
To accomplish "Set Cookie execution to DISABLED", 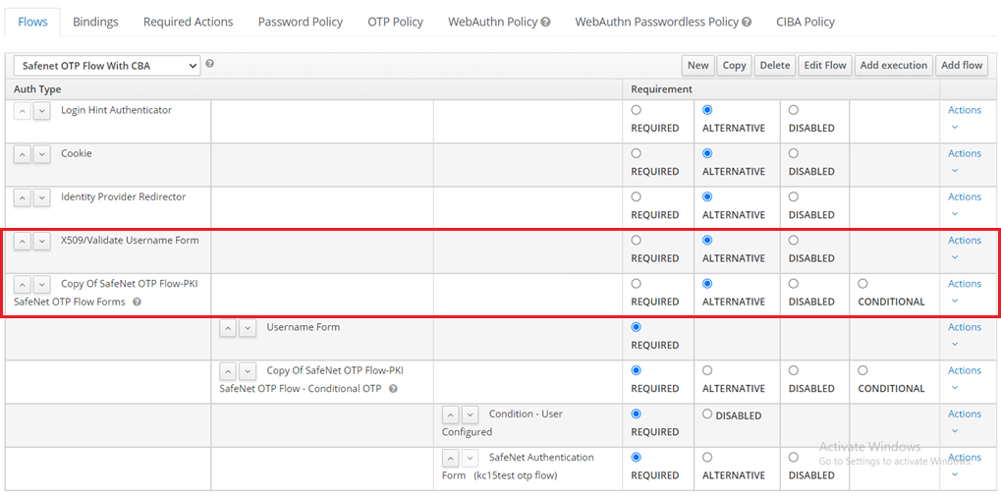I will 794,153.
